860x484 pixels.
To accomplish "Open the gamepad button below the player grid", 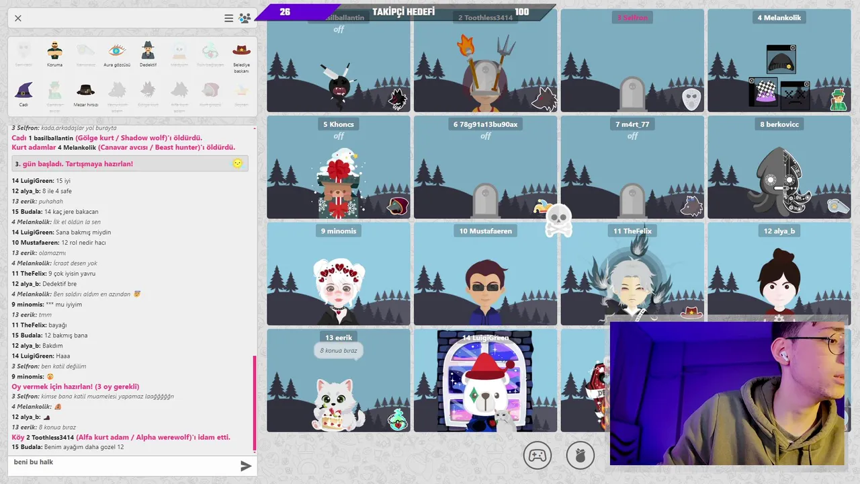I will [537, 455].
